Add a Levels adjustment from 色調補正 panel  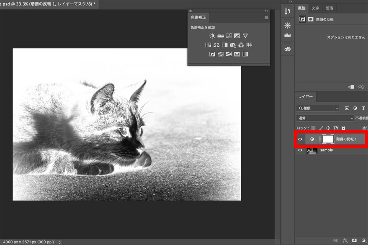(220, 36)
